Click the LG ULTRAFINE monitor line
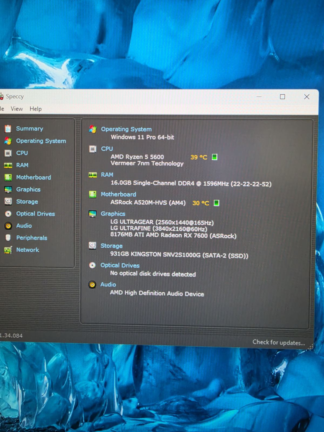Screen dimensions: 324x432 [x=158, y=229]
